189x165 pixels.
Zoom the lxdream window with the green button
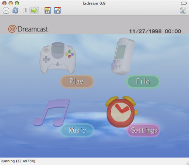[17, 3]
